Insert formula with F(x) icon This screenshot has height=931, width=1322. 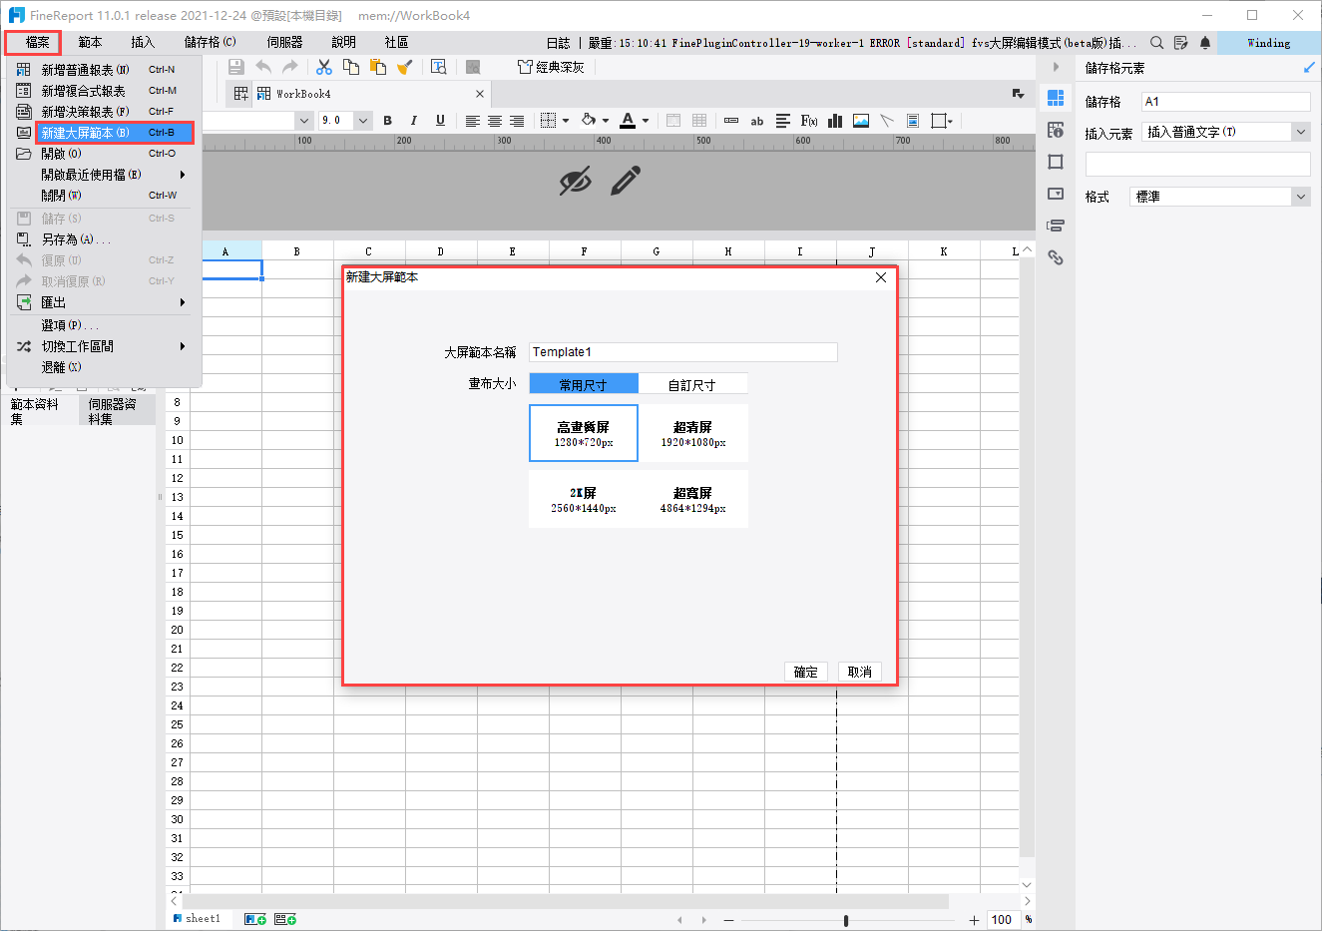[x=809, y=121]
